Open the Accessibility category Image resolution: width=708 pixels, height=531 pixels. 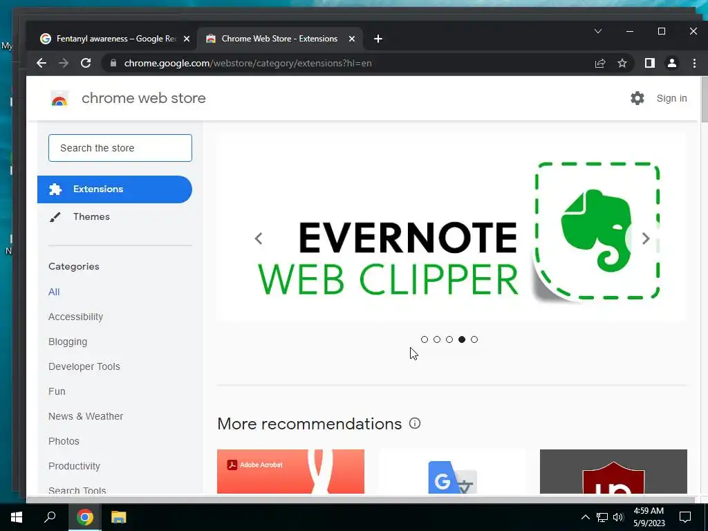pyautogui.click(x=75, y=317)
